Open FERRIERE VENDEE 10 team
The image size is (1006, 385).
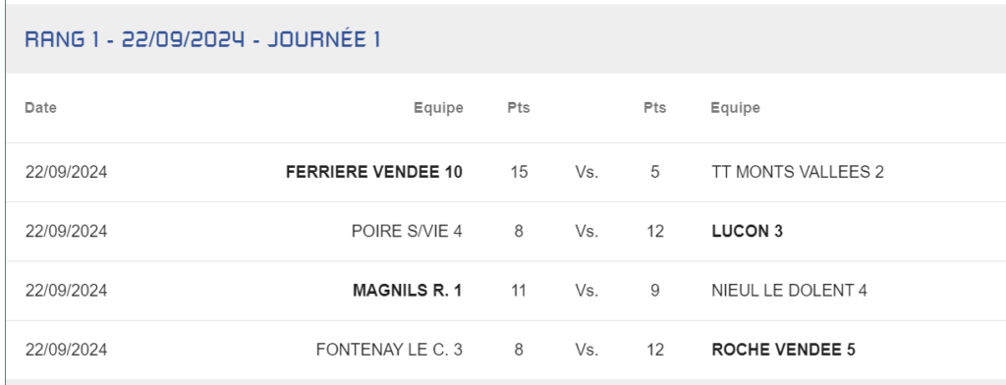[374, 172]
